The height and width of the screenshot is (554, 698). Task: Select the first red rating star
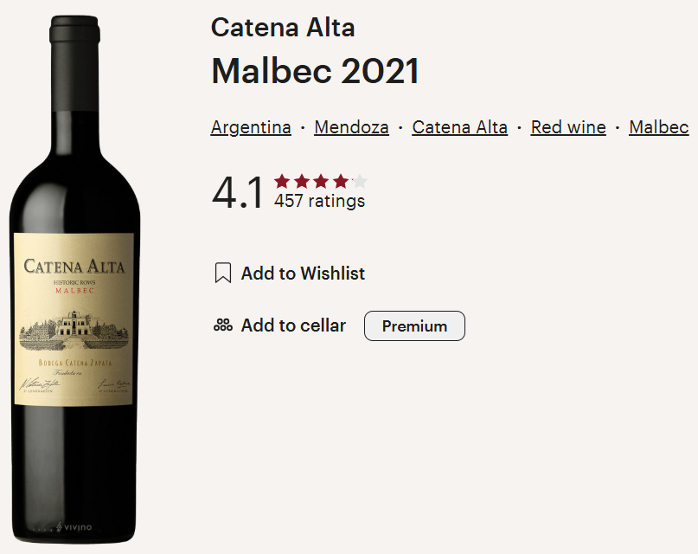pos(282,181)
